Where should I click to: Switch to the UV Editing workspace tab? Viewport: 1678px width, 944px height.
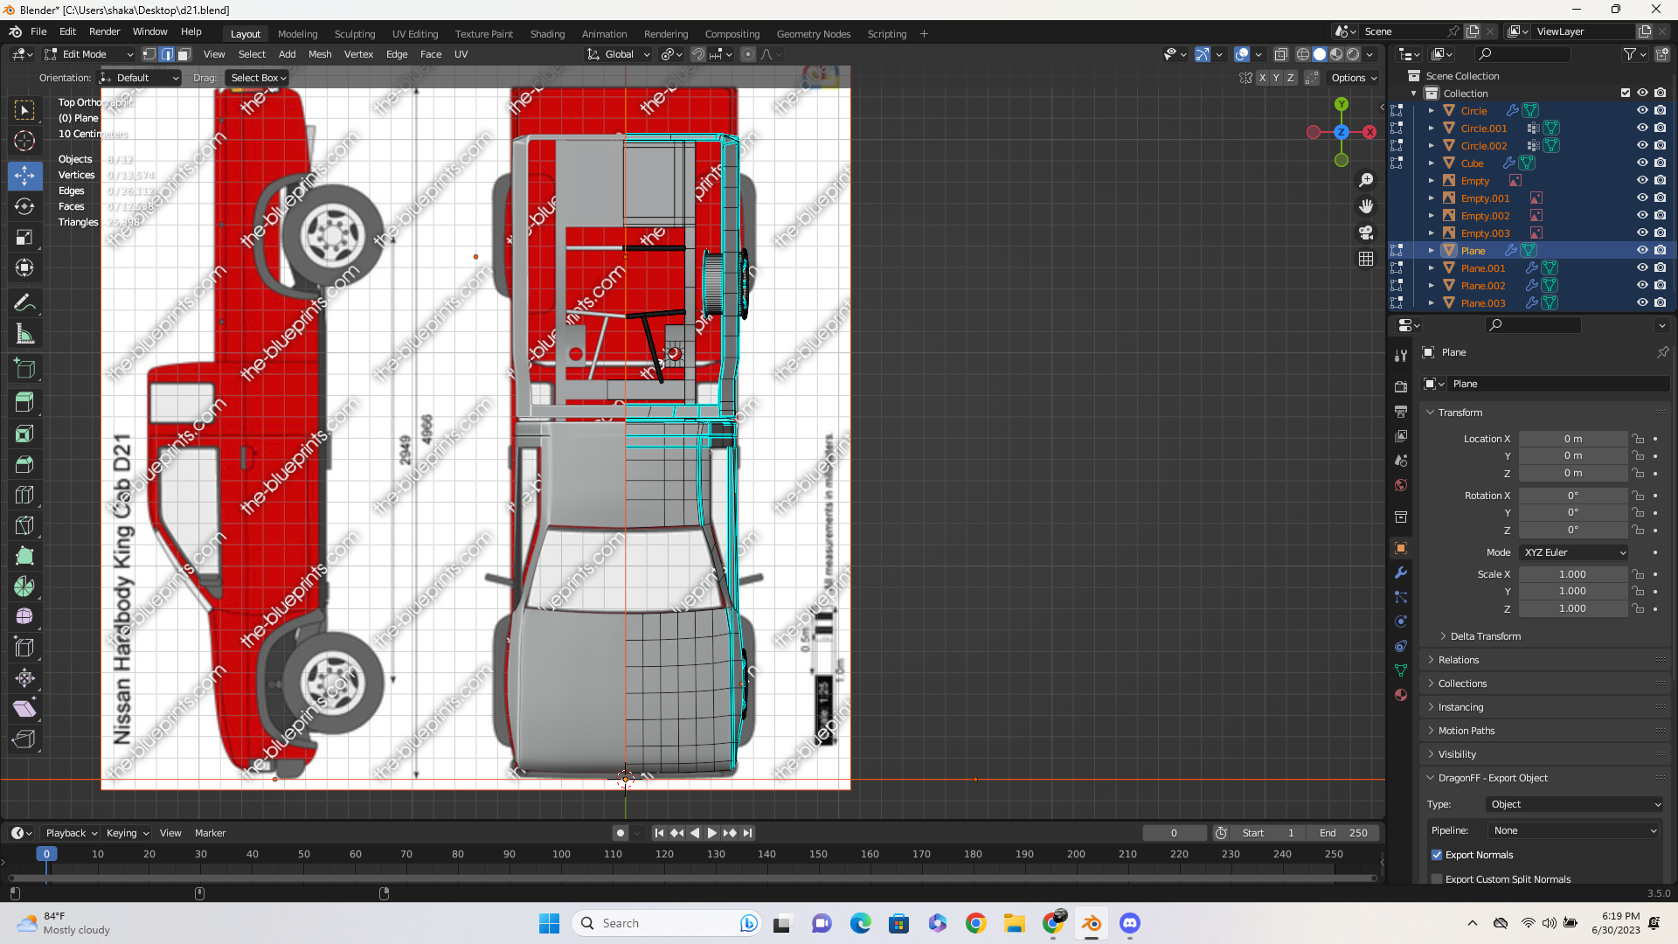click(x=414, y=34)
